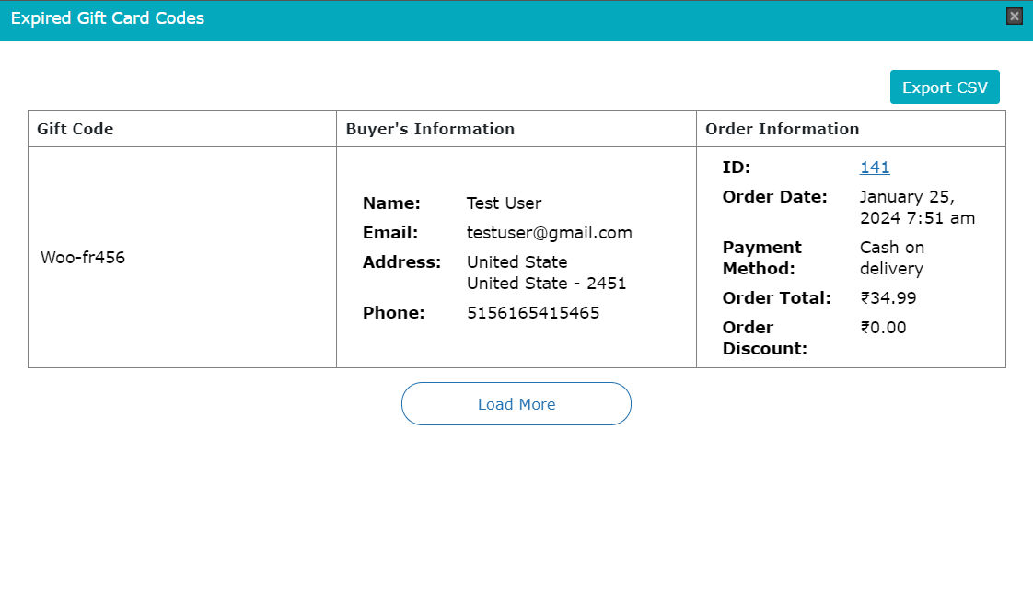This screenshot has height=615, width=1033.
Task: Select the Cash on delivery payment value
Action: click(891, 258)
